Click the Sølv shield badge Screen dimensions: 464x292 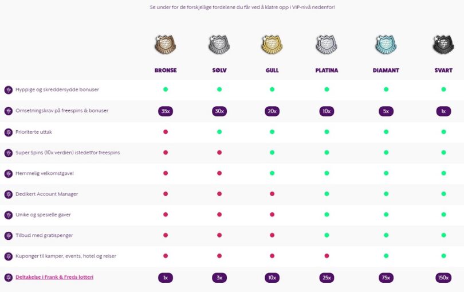click(219, 45)
